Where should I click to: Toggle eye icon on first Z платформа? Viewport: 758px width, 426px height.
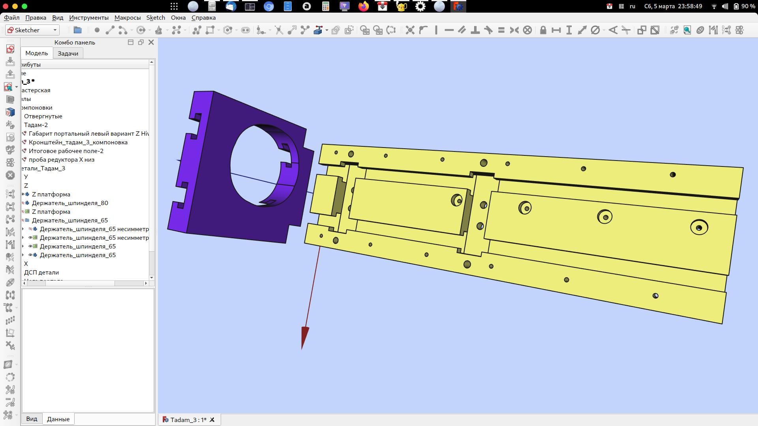click(23, 194)
